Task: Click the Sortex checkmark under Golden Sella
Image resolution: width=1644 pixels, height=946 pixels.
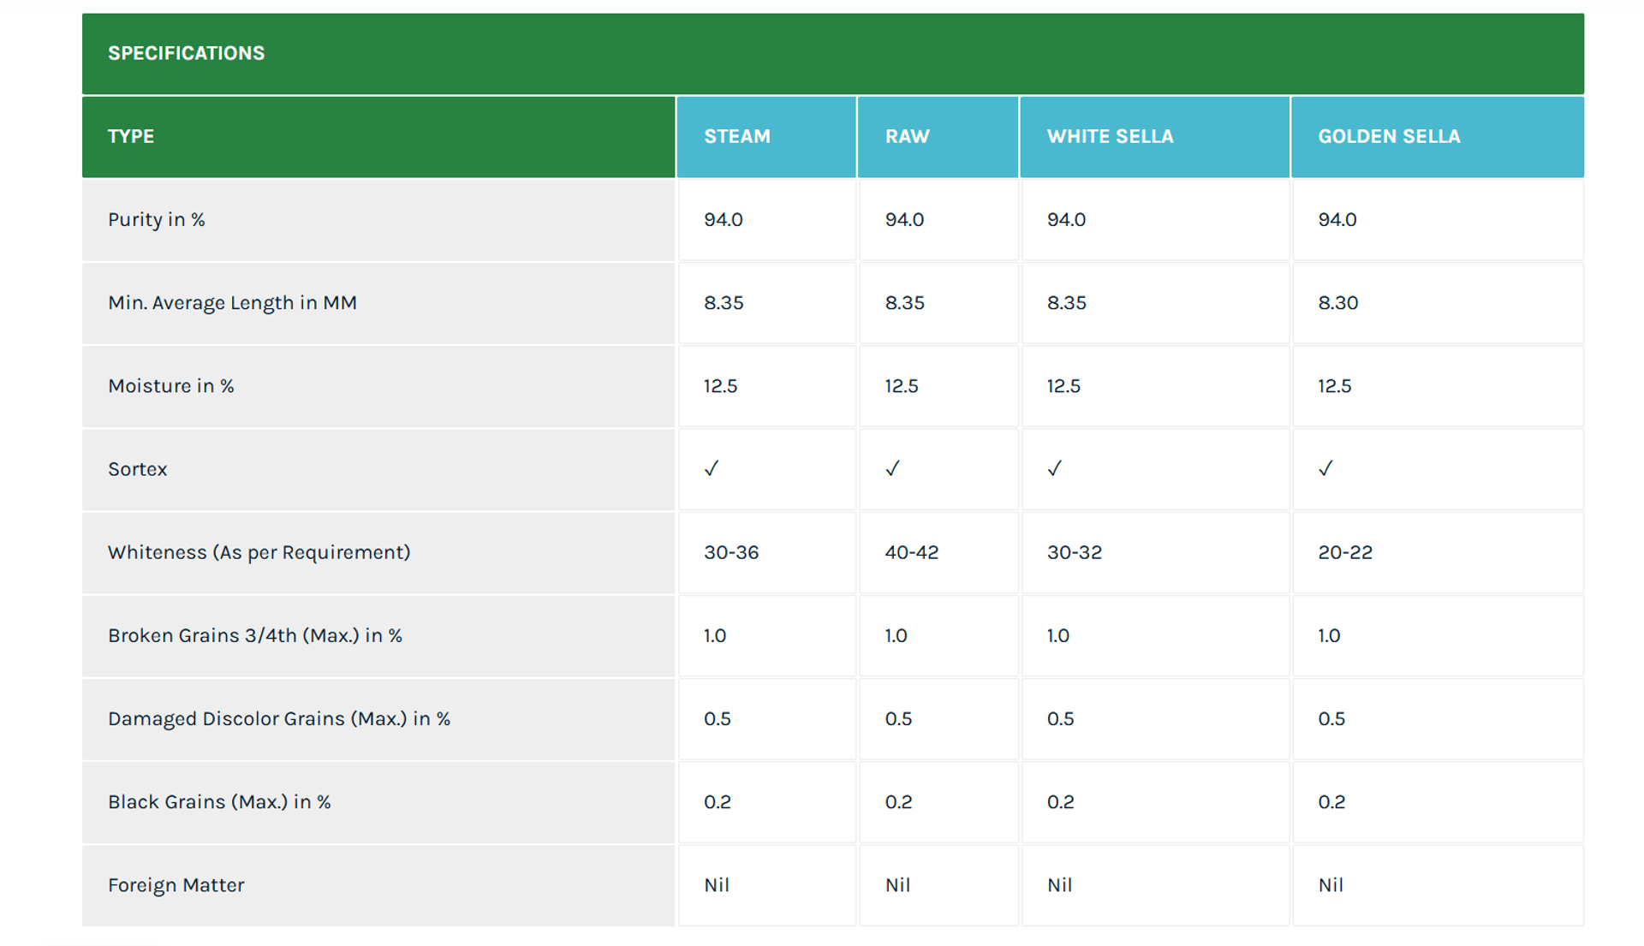Action: [x=1325, y=468]
